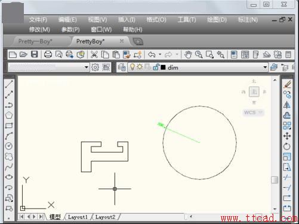Click the new drawing tab button

click(138, 42)
